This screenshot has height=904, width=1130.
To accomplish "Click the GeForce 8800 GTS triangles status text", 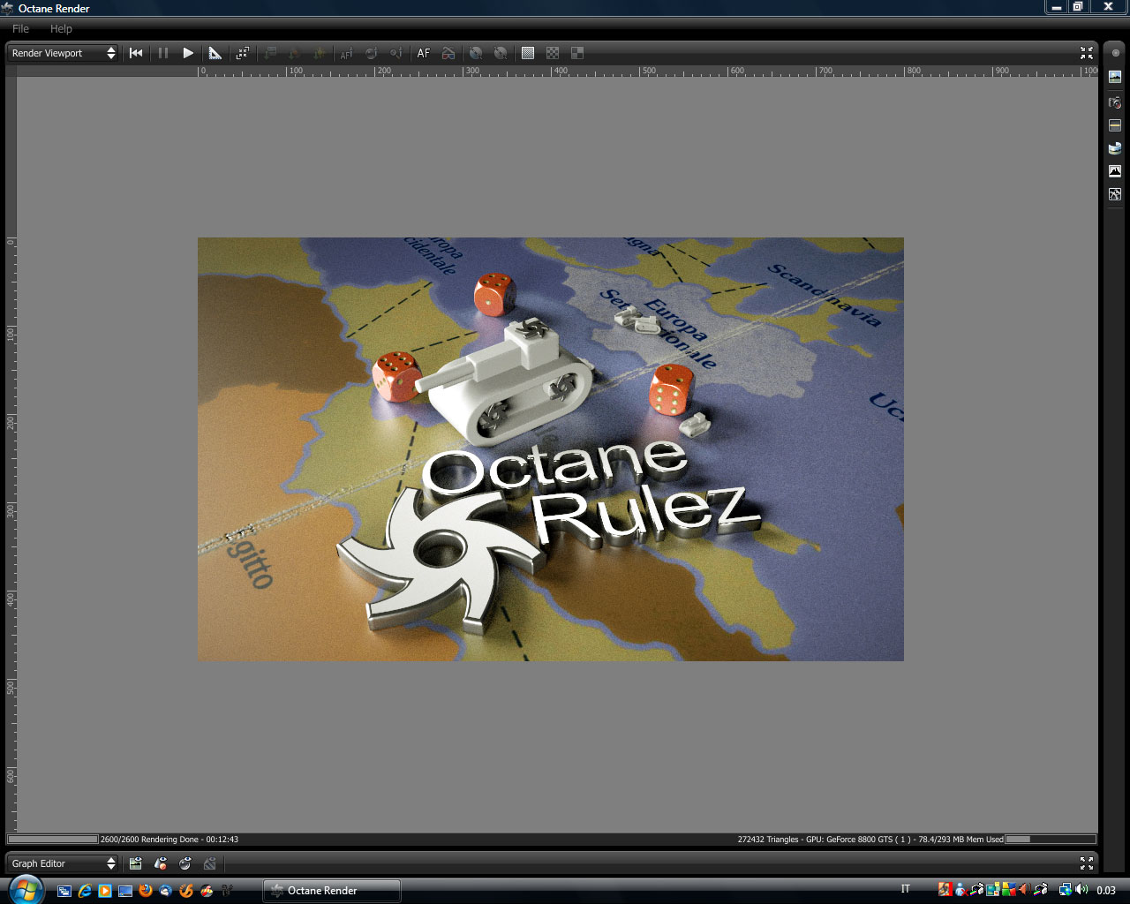I will (x=870, y=840).
